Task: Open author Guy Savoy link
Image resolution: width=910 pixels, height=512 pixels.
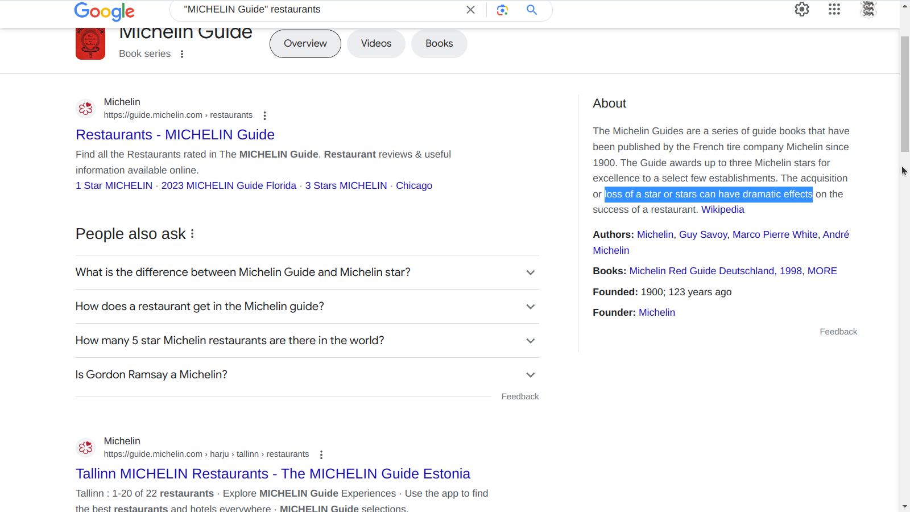Action: point(703,235)
